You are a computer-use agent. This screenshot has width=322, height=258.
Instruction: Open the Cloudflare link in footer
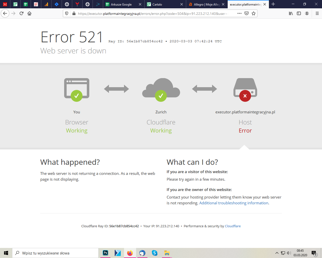point(233,226)
